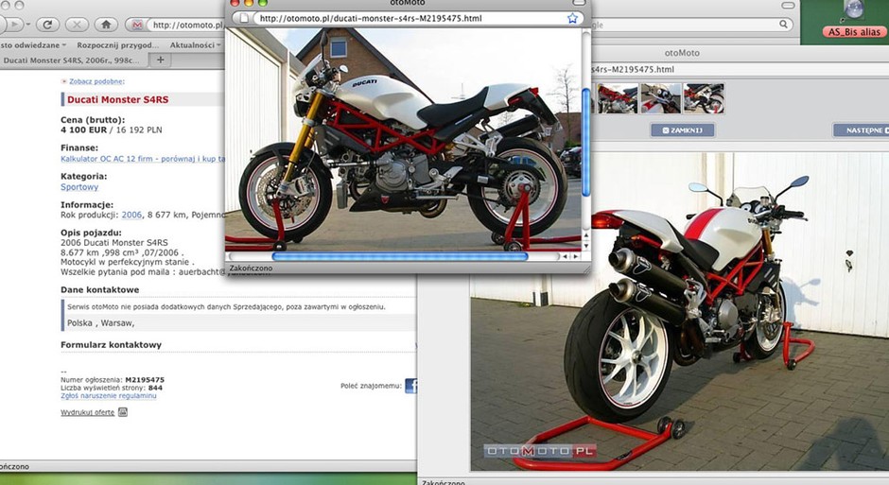Click the popup window's URL address field
This screenshot has width=889, height=485.
(x=411, y=18)
